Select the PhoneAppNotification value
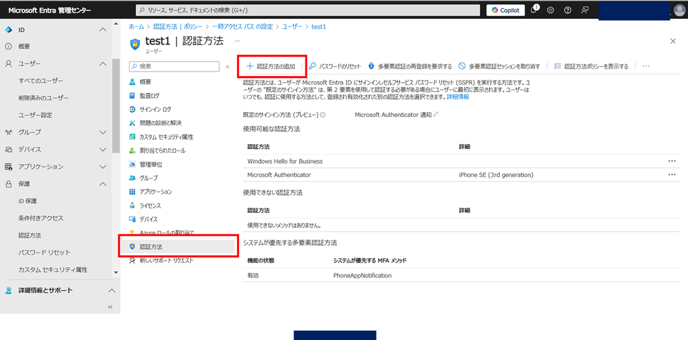This screenshot has height=340, width=688. click(362, 275)
